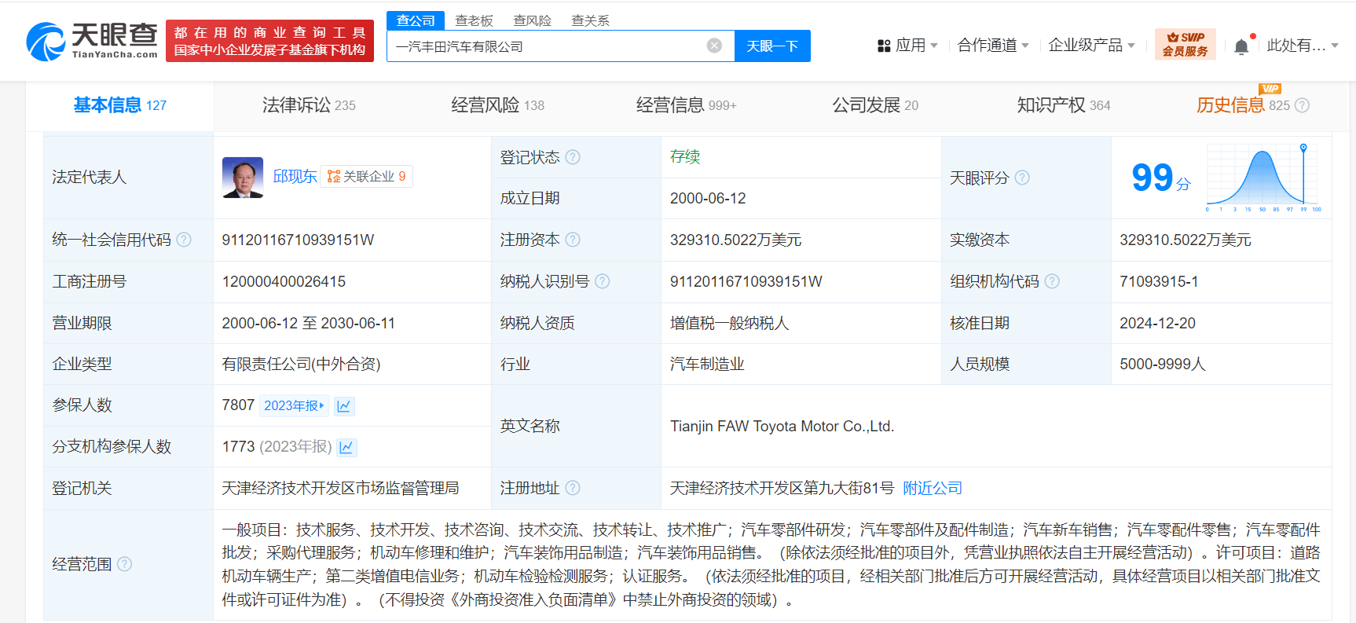Click the legal representative's photo
The height and width of the screenshot is (623, 1356).
243,178
